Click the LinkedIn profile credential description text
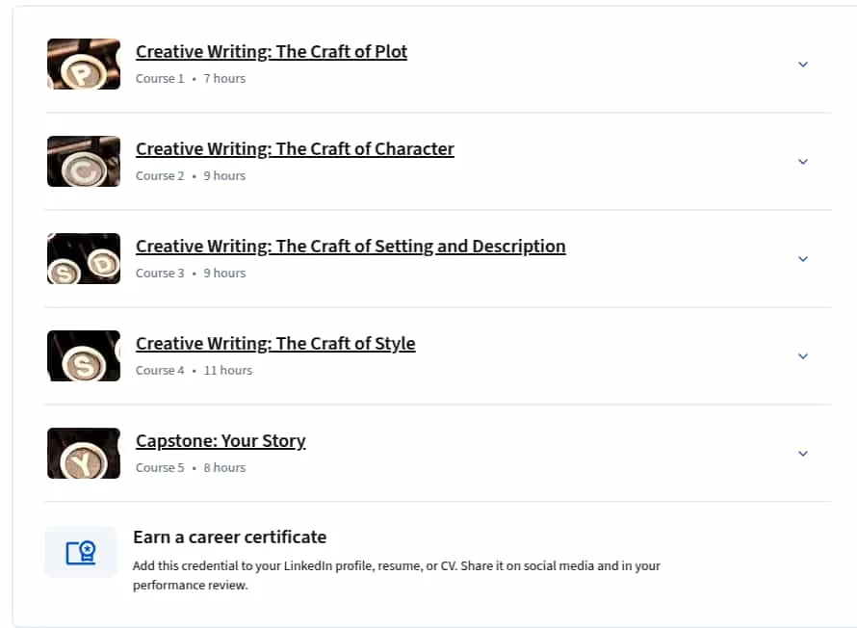857x628 pixels. pos(397,576)
